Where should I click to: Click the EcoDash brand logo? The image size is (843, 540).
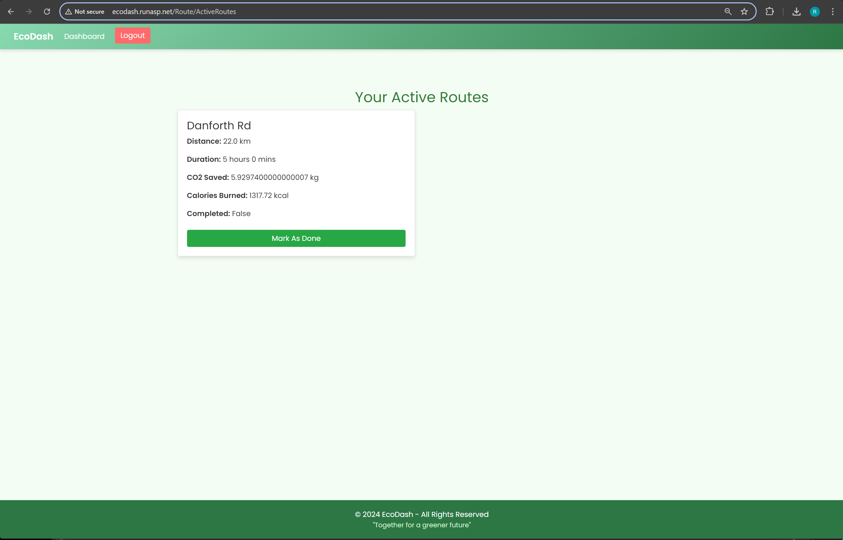33,37
